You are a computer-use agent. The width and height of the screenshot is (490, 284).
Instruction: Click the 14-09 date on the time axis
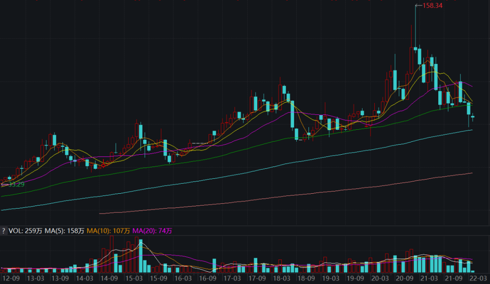pos(109,278)
